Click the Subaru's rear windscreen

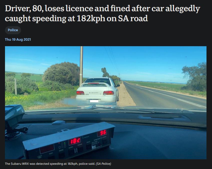click(x=97, y=81)
